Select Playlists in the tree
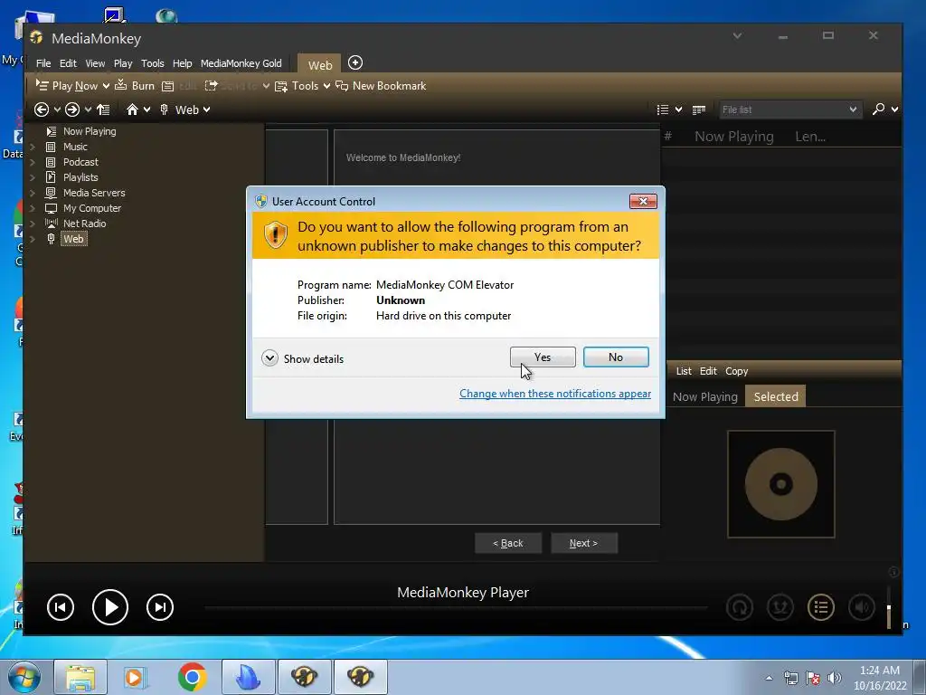Image resolution: width=926 pixels, height=695 pixels. (x=80, y=177)
